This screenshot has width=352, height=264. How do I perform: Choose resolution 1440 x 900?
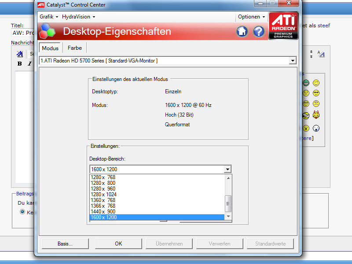point(157,212)
